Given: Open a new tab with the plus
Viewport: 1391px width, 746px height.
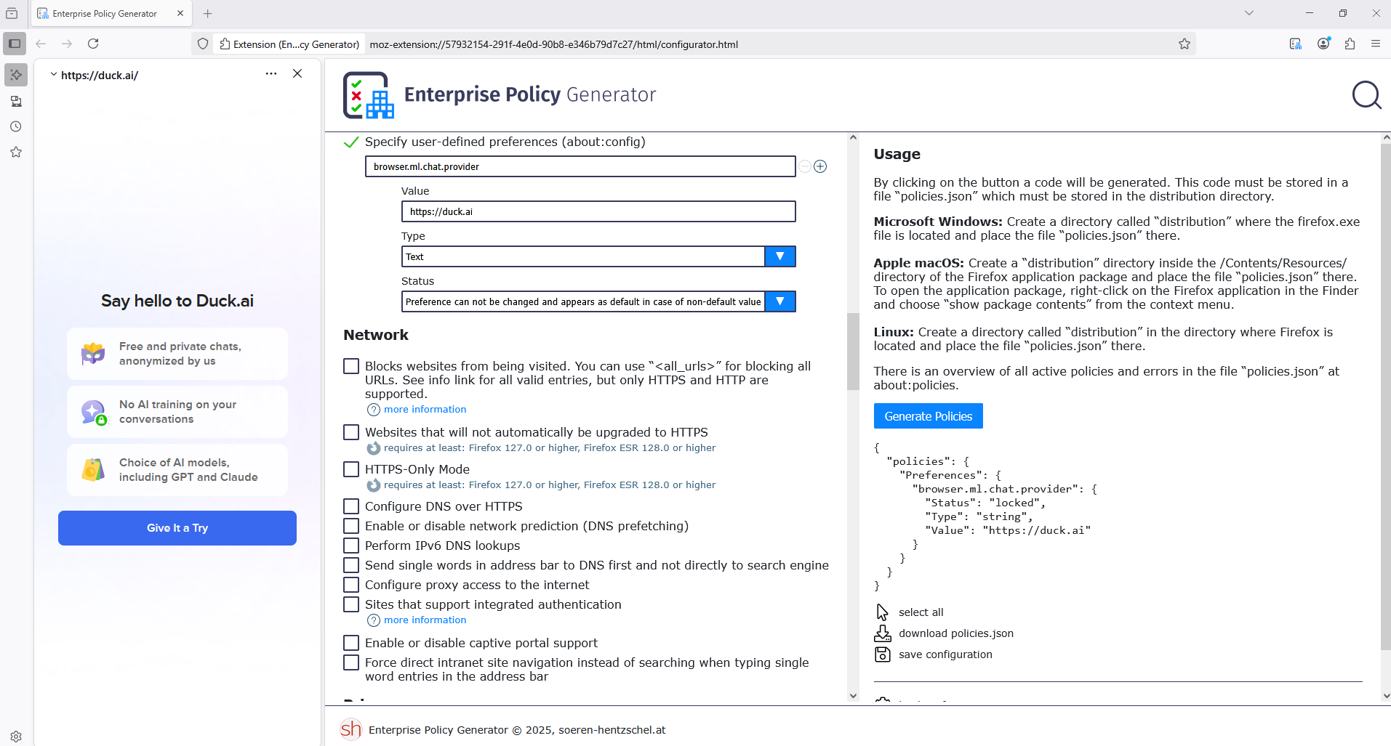Looking at the screenshot, I should (208, 13).
